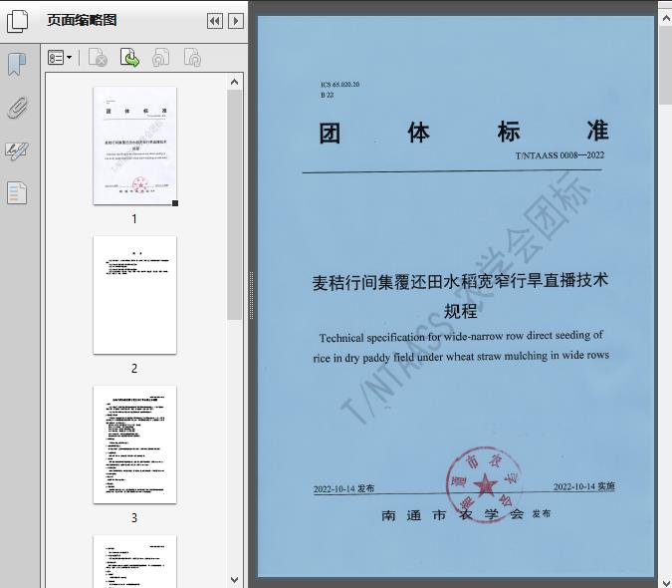Rotate pages counterclockwise icon
The width and height of the screenshot is (672, 588).
pos(160,58)
